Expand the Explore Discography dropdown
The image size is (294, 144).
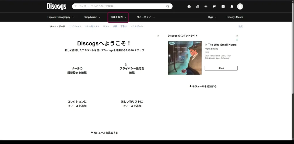61,17
